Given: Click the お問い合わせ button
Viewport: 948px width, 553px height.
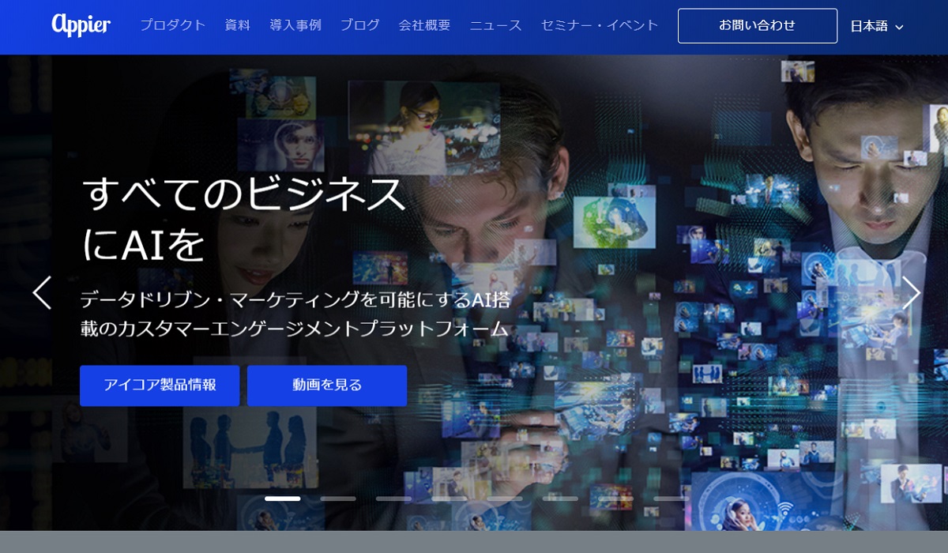Looking at the screenshot, I should (x=758, y=25).
